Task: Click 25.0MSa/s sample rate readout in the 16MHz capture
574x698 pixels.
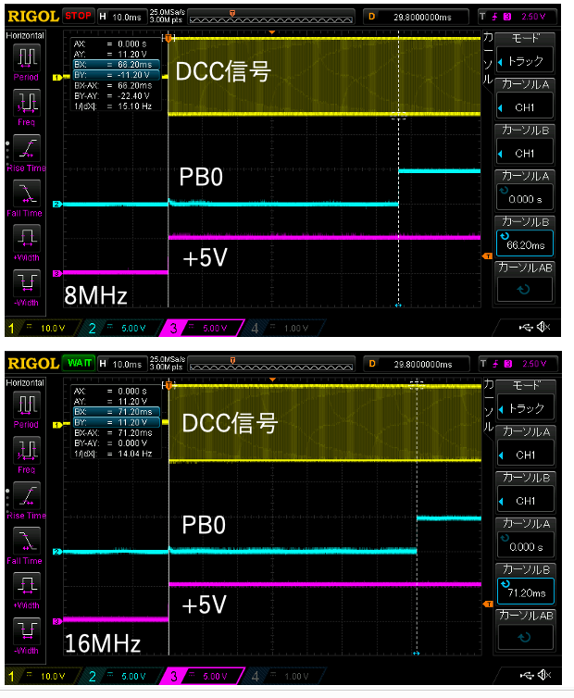Action: click(168, 359)
